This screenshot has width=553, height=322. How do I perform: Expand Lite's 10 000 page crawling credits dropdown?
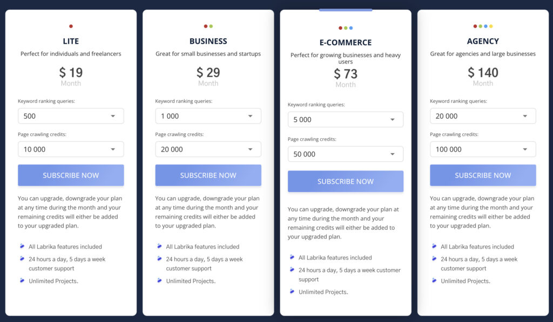click(71, 149)
